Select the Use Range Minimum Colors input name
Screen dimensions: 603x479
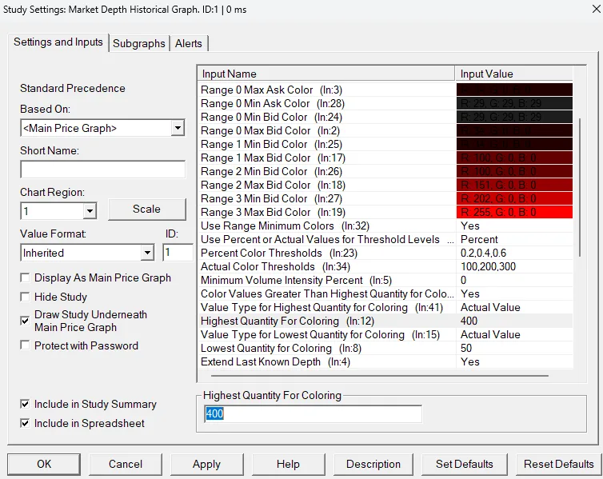point(285,226)
